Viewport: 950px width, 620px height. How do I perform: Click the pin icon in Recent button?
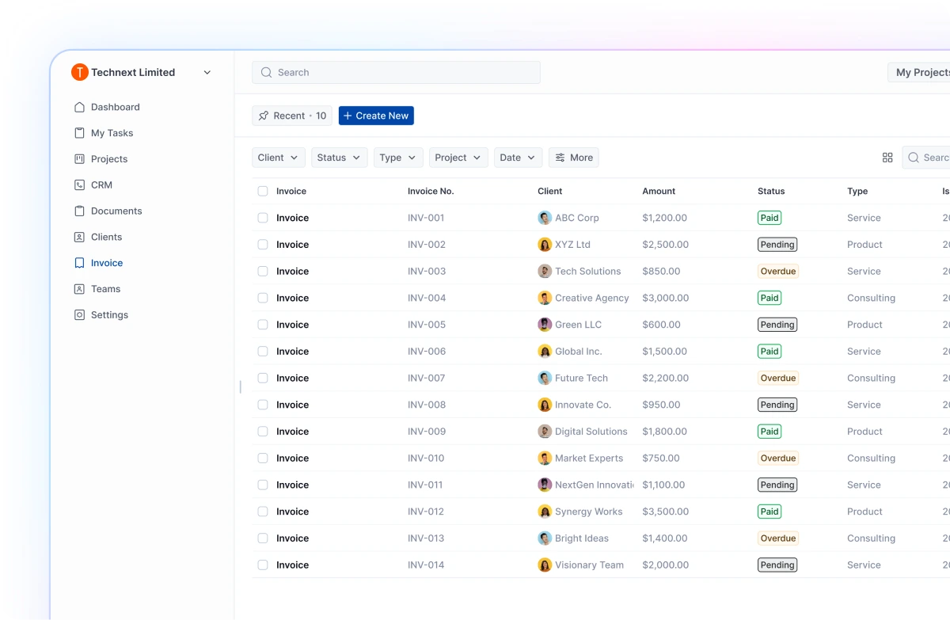click(264, 116)
